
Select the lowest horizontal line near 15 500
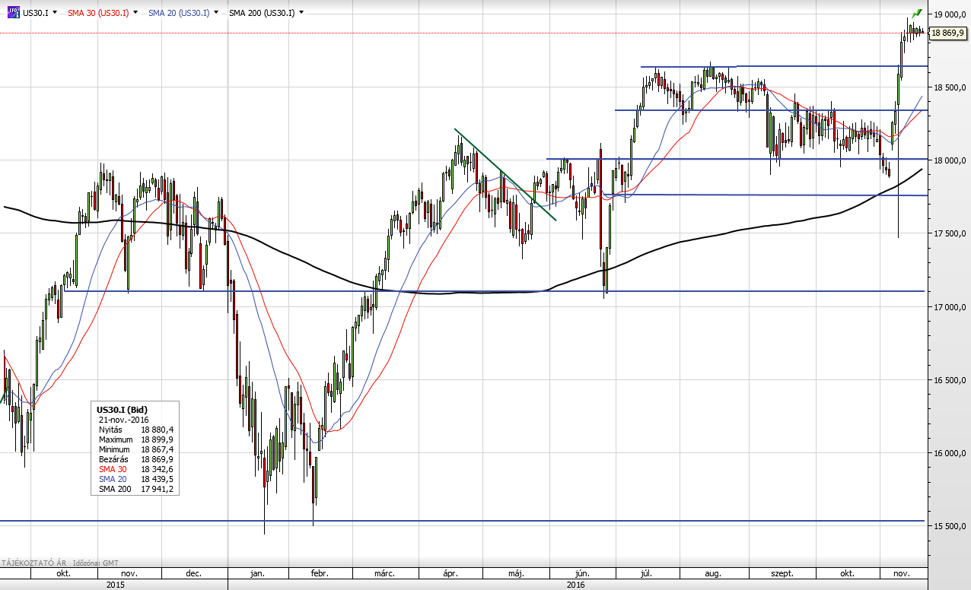coord(462,521)
